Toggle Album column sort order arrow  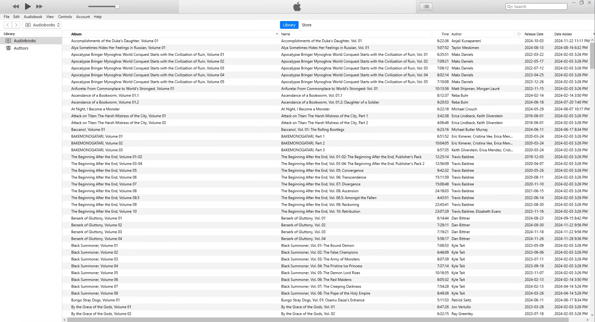pos(277,34)
